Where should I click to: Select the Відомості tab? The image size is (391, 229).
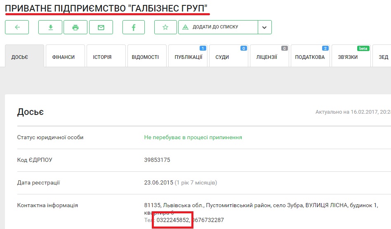(145, 57)
